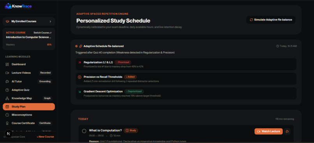The width and height of the screenshot is (314, 143).
Task: Click the Deprioritized tag
Action: [x=134, y=91]
